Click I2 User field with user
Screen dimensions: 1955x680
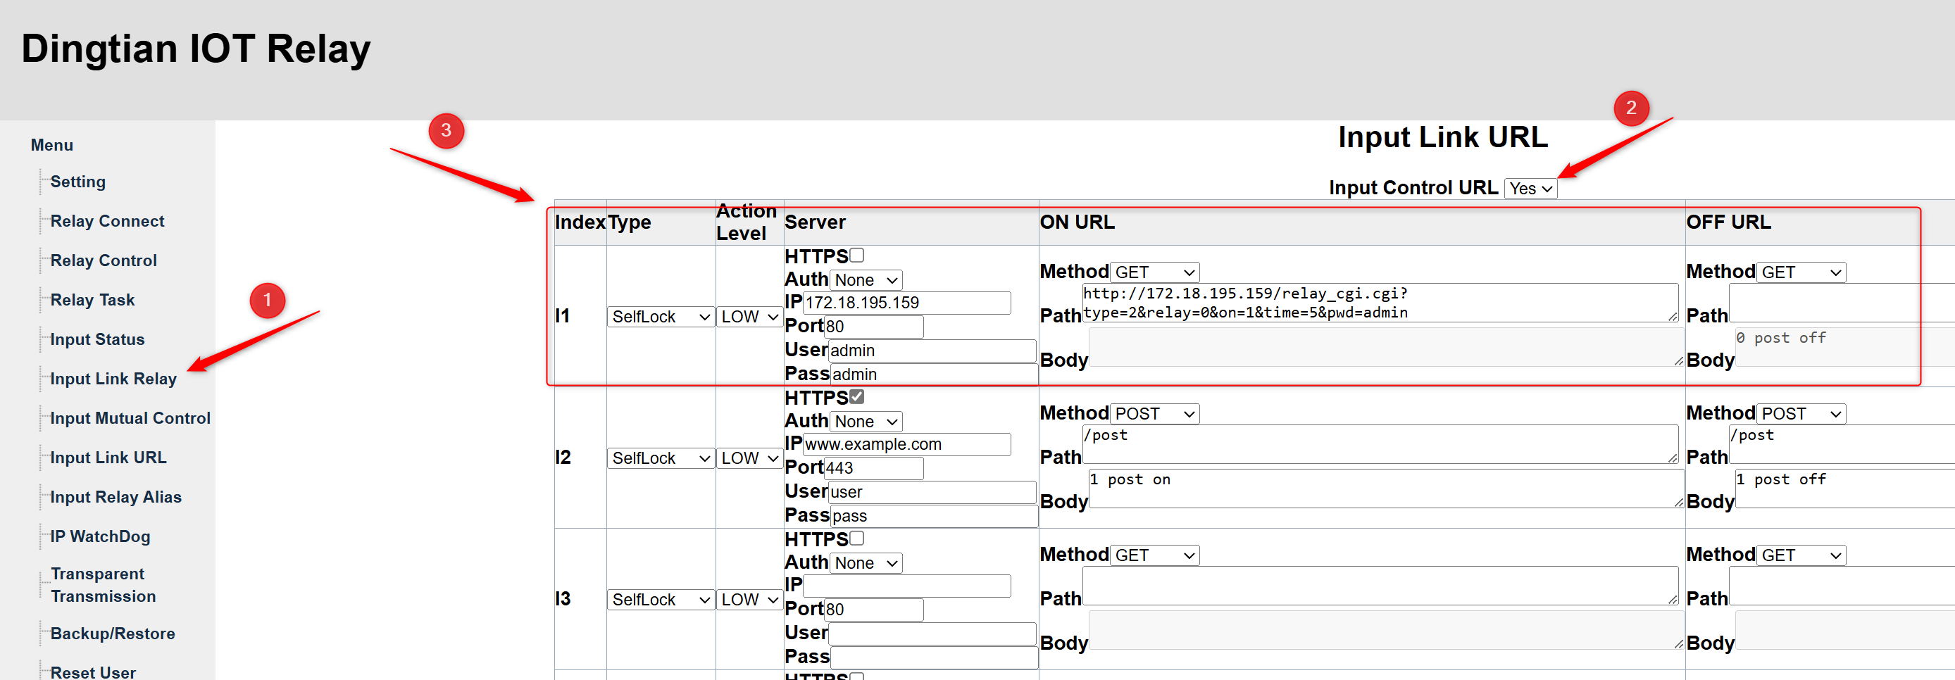932,492
